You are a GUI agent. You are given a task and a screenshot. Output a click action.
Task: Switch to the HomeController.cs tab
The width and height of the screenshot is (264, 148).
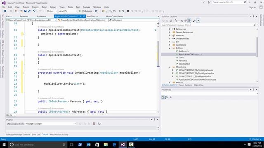click(115, 16)
